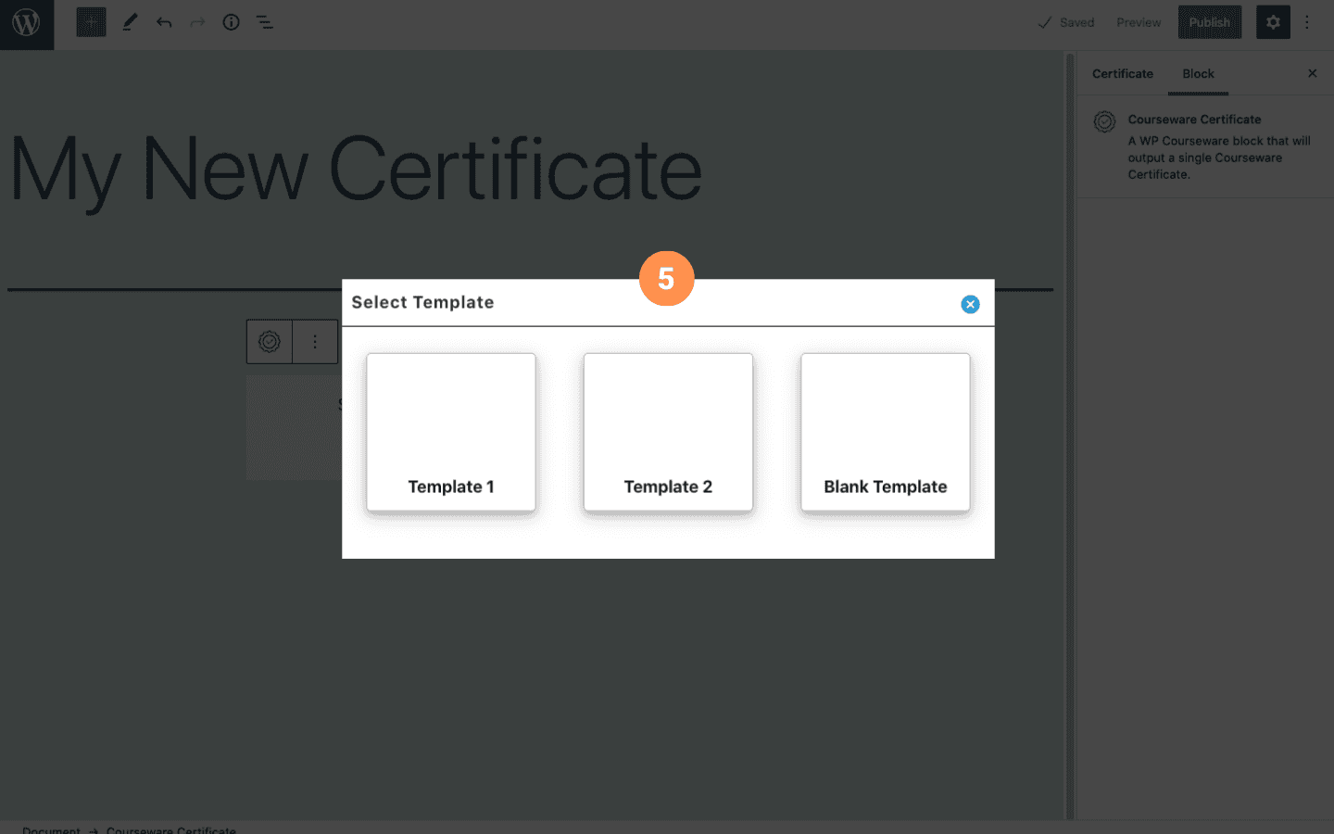Open the block list view
The width and height of the screenshot is (1334, 834).
[x=265, y=22]
